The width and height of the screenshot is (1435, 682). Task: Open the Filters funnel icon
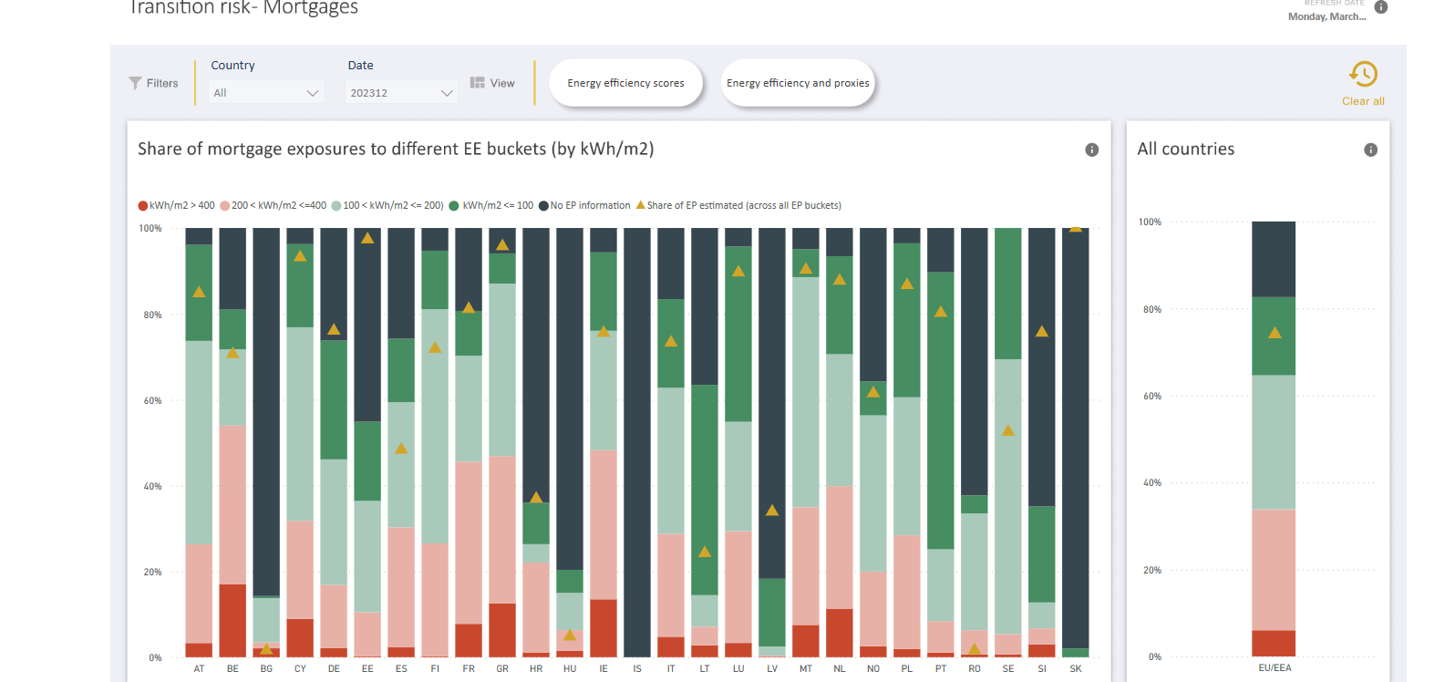click(135, 83)
